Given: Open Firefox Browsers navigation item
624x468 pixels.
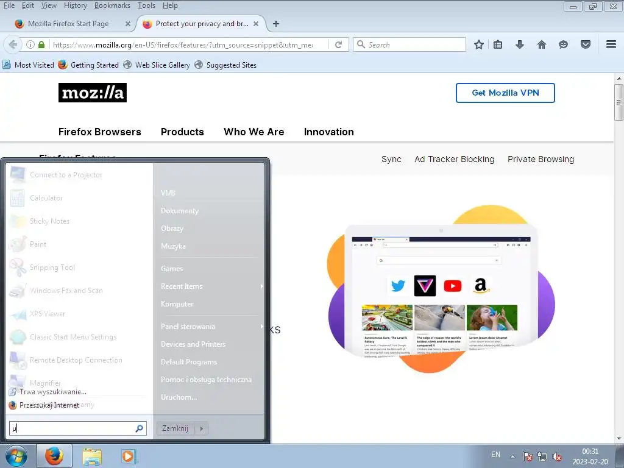Looking at the screenshot, I should point(100,132).
